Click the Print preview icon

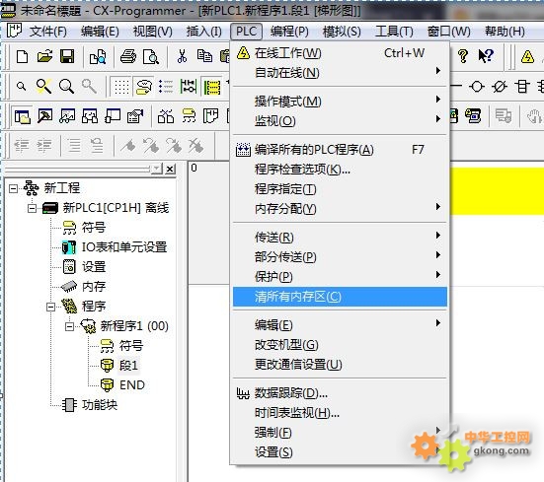[x=151, y=57]
